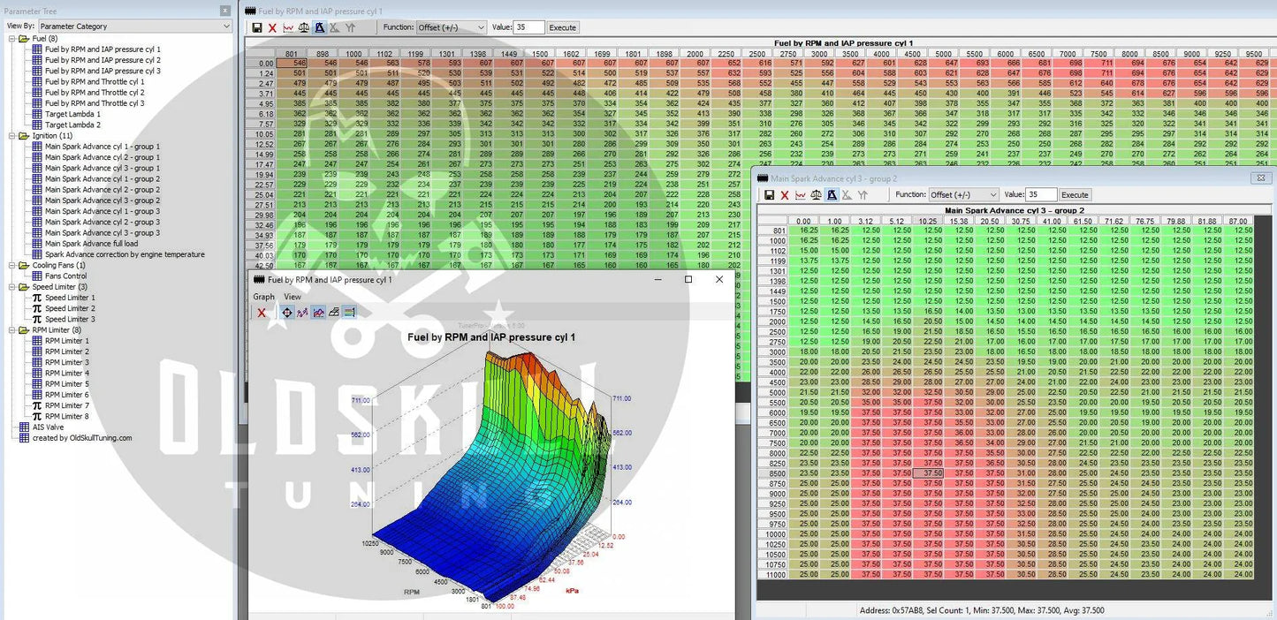Click the save icon in Spark Advance toolbar

point(769,194)
